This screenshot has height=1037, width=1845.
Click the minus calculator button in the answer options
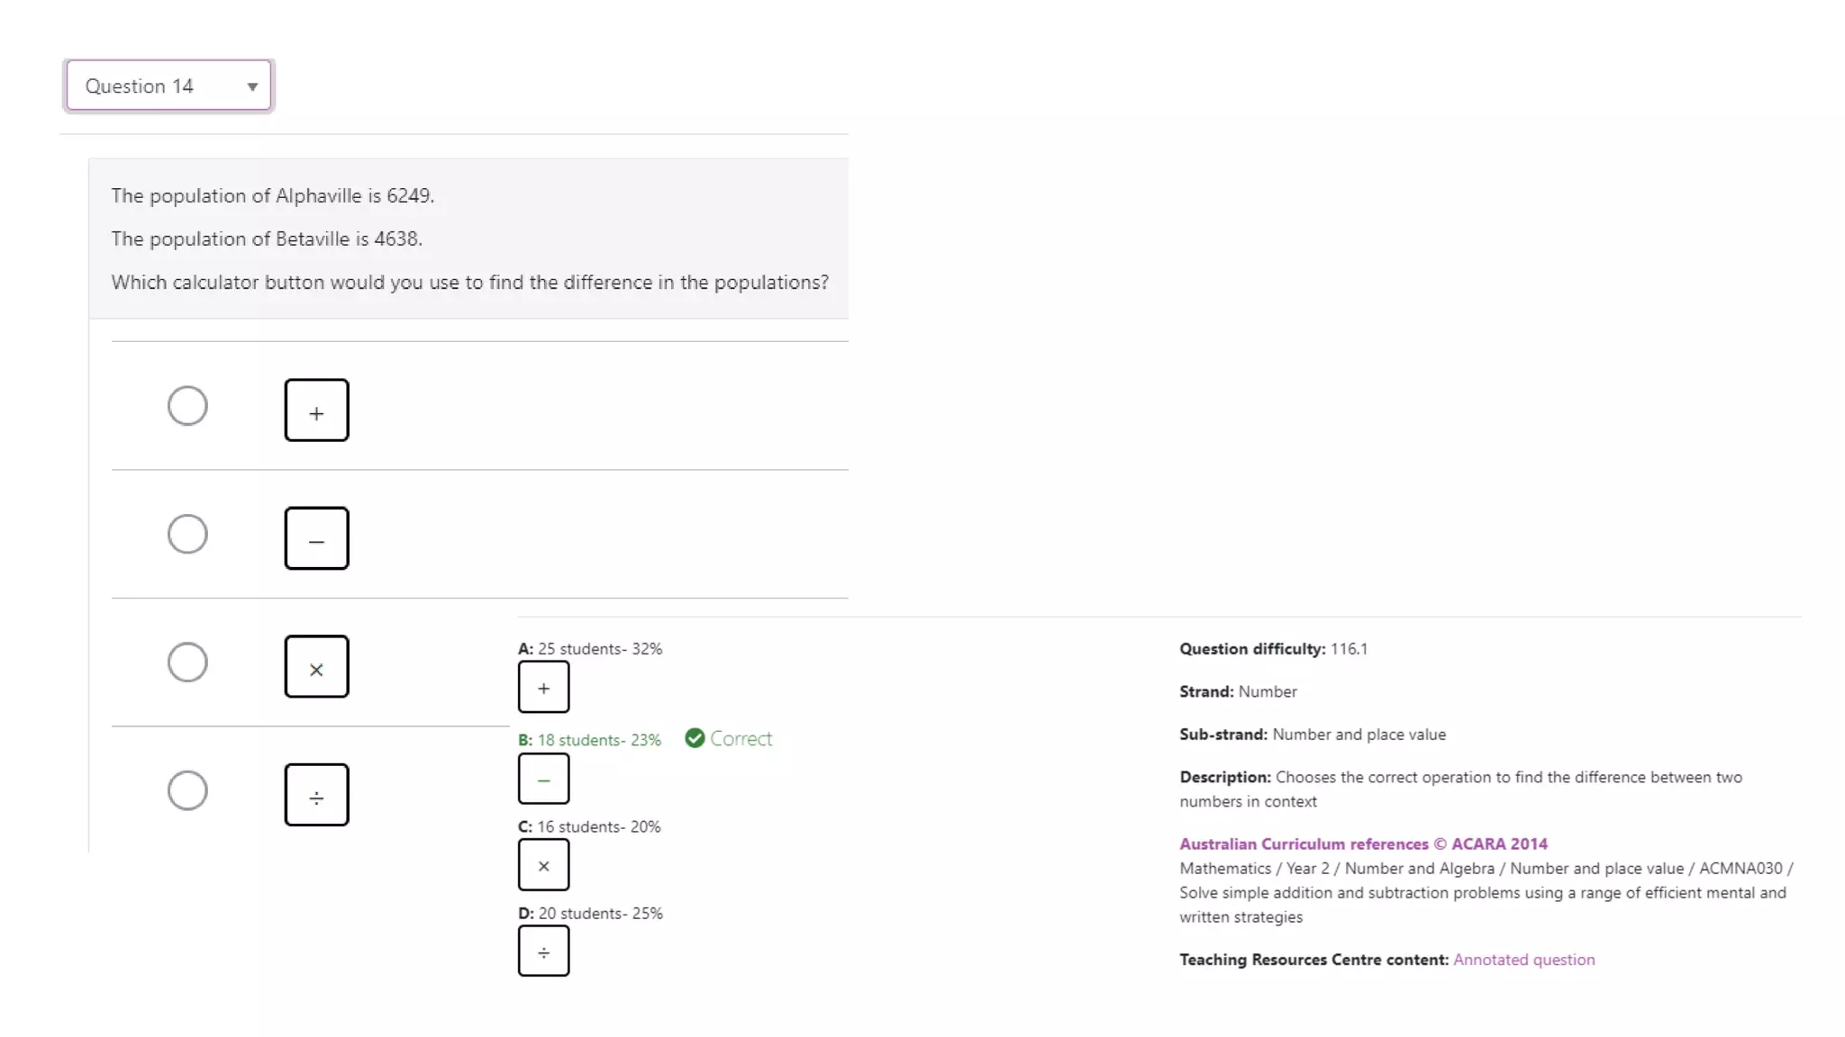pos(316,538)
